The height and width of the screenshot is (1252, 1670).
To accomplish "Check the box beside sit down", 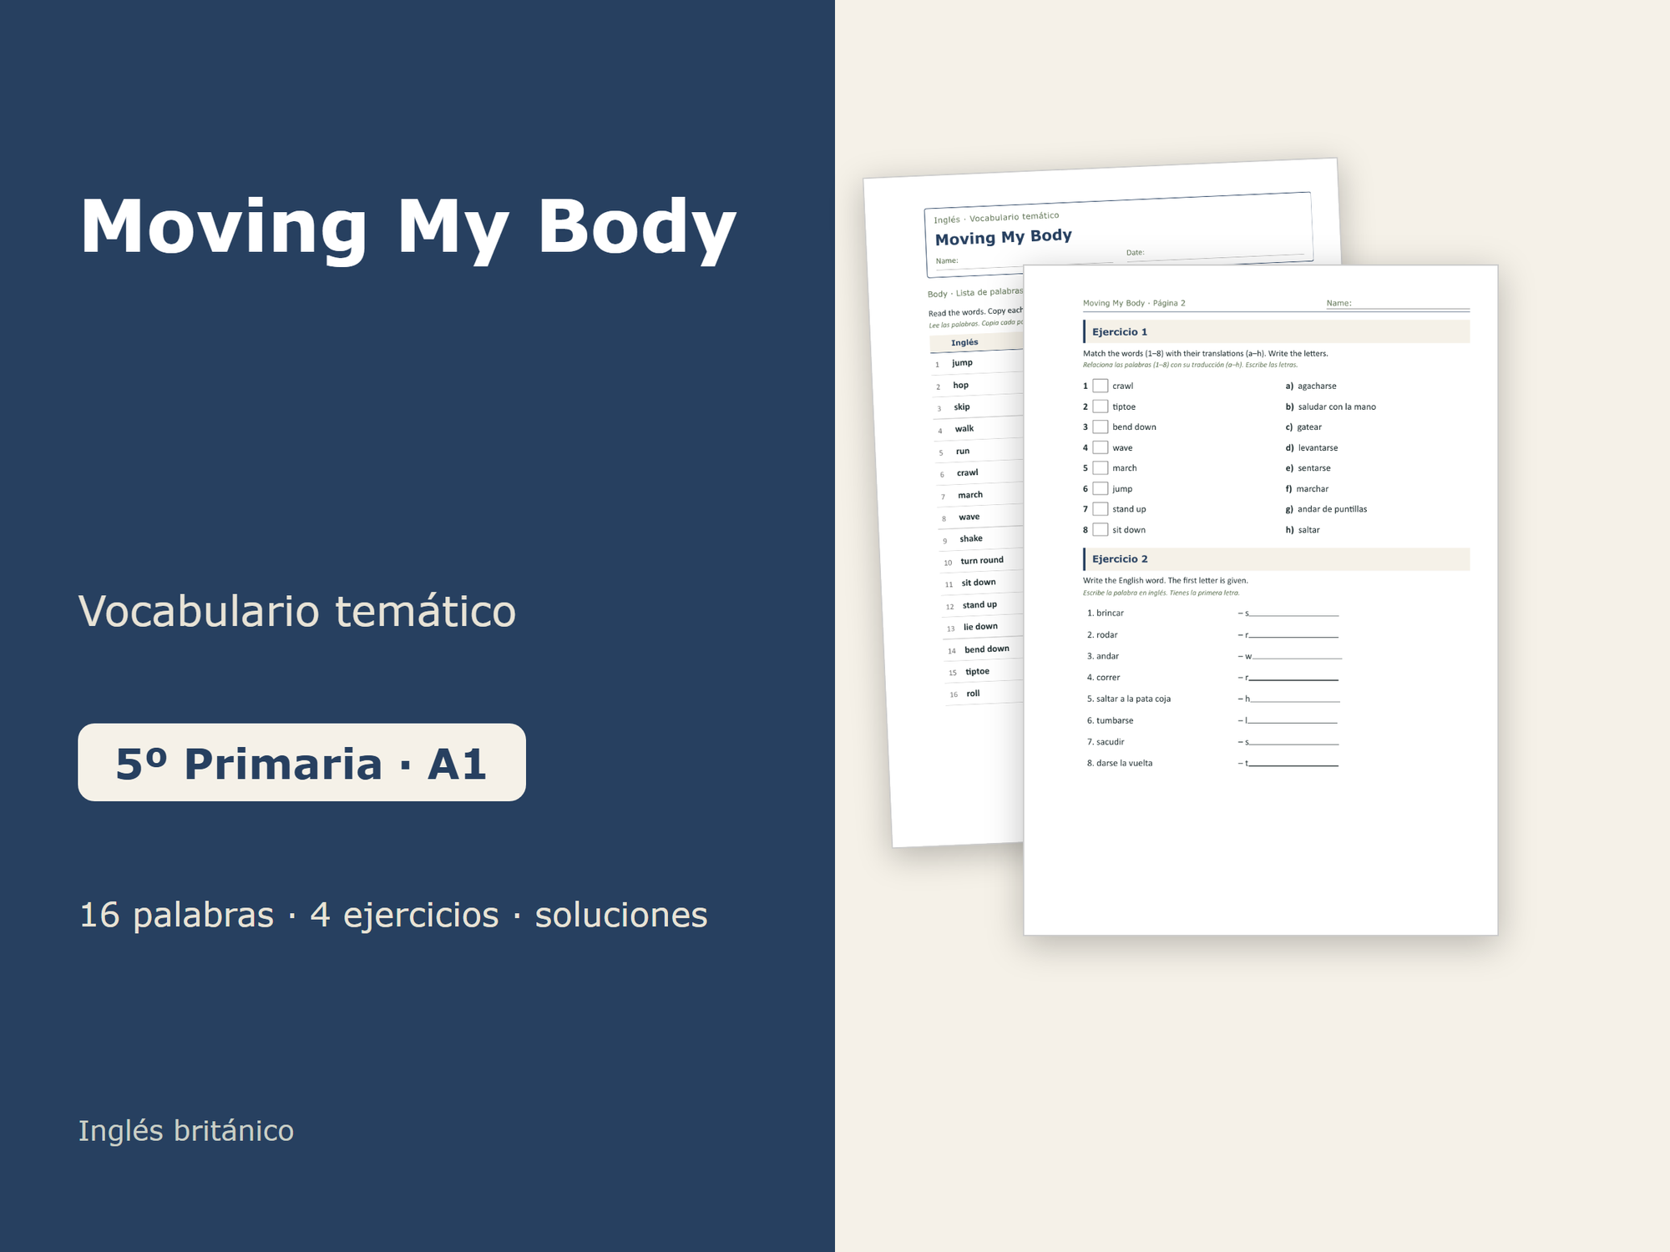I will tap(1101, 530).
